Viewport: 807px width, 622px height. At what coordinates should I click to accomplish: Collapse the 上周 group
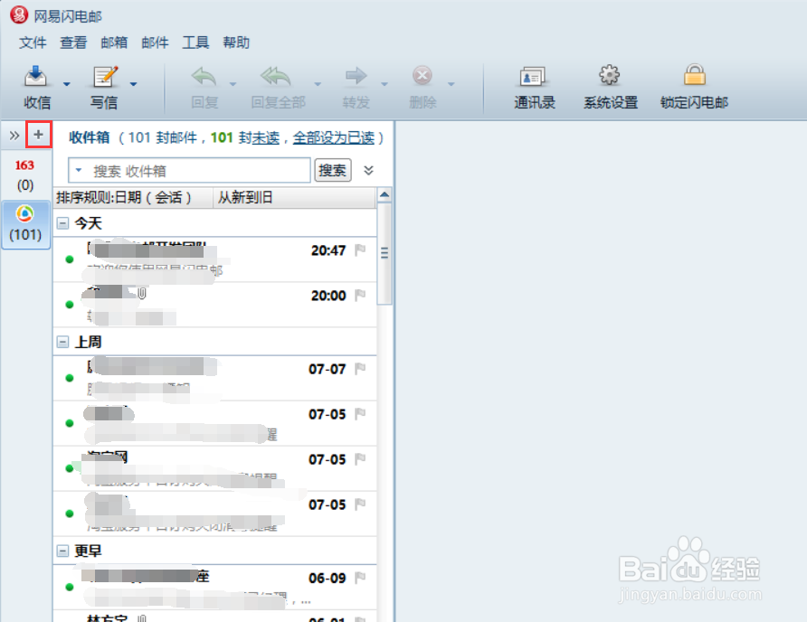(x=62, y=342)
